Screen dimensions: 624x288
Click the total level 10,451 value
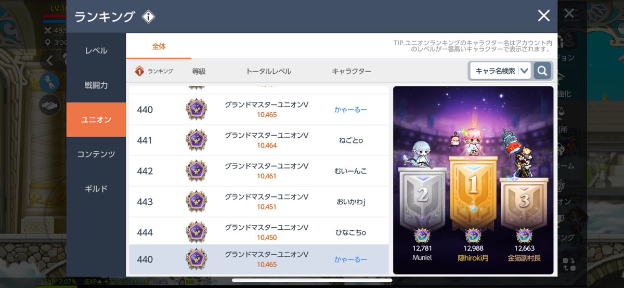tap(267, 206)
